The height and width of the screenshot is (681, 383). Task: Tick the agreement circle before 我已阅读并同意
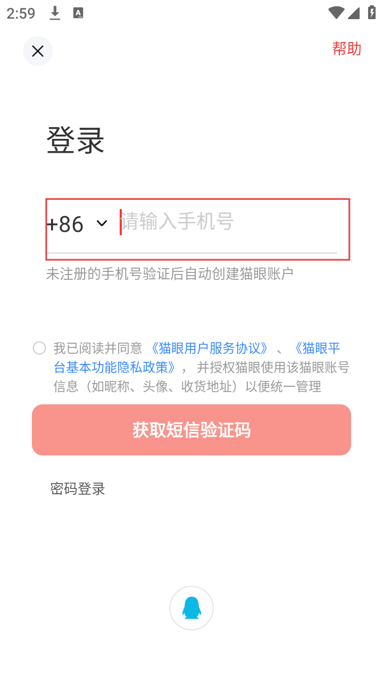tap(39, 348)
